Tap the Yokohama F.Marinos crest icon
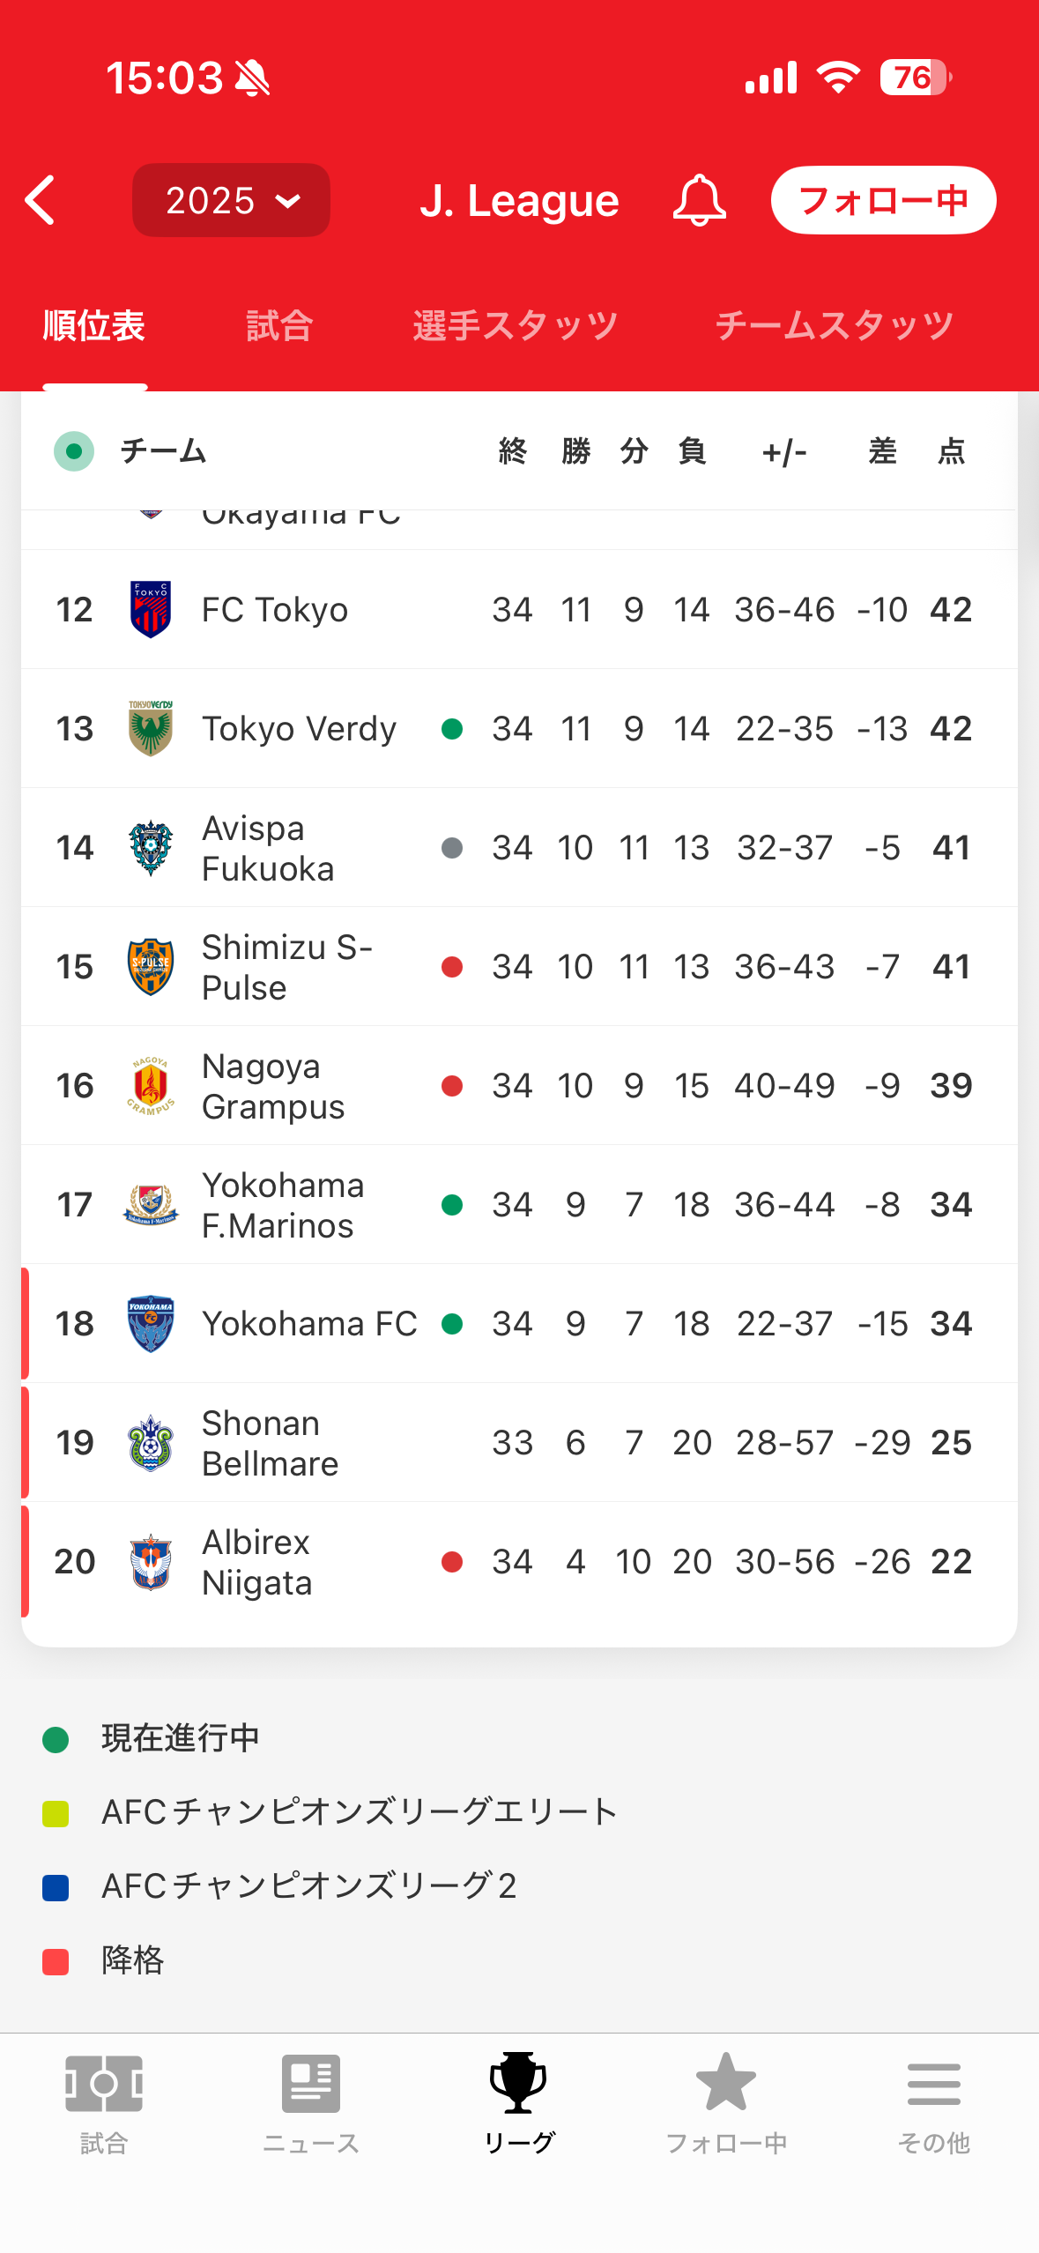The height and width of the screenshot is (2253, 1039). (x=151, y=1205)
